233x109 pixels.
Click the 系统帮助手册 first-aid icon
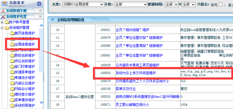3,11
